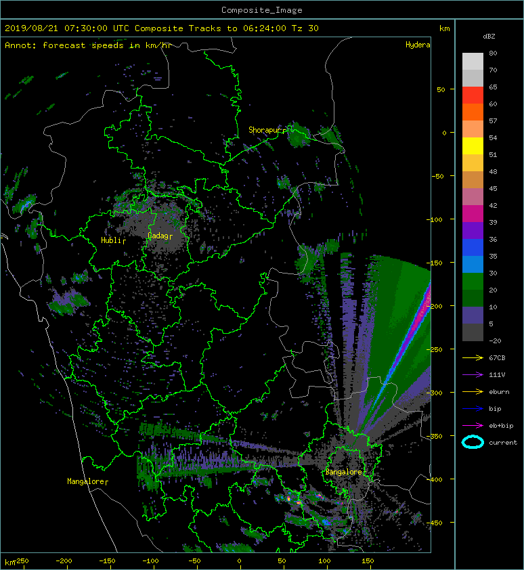Viewport: 524px width, 570px height.
Task: Click the -450 vertical axis tick label
Action: 434,523
